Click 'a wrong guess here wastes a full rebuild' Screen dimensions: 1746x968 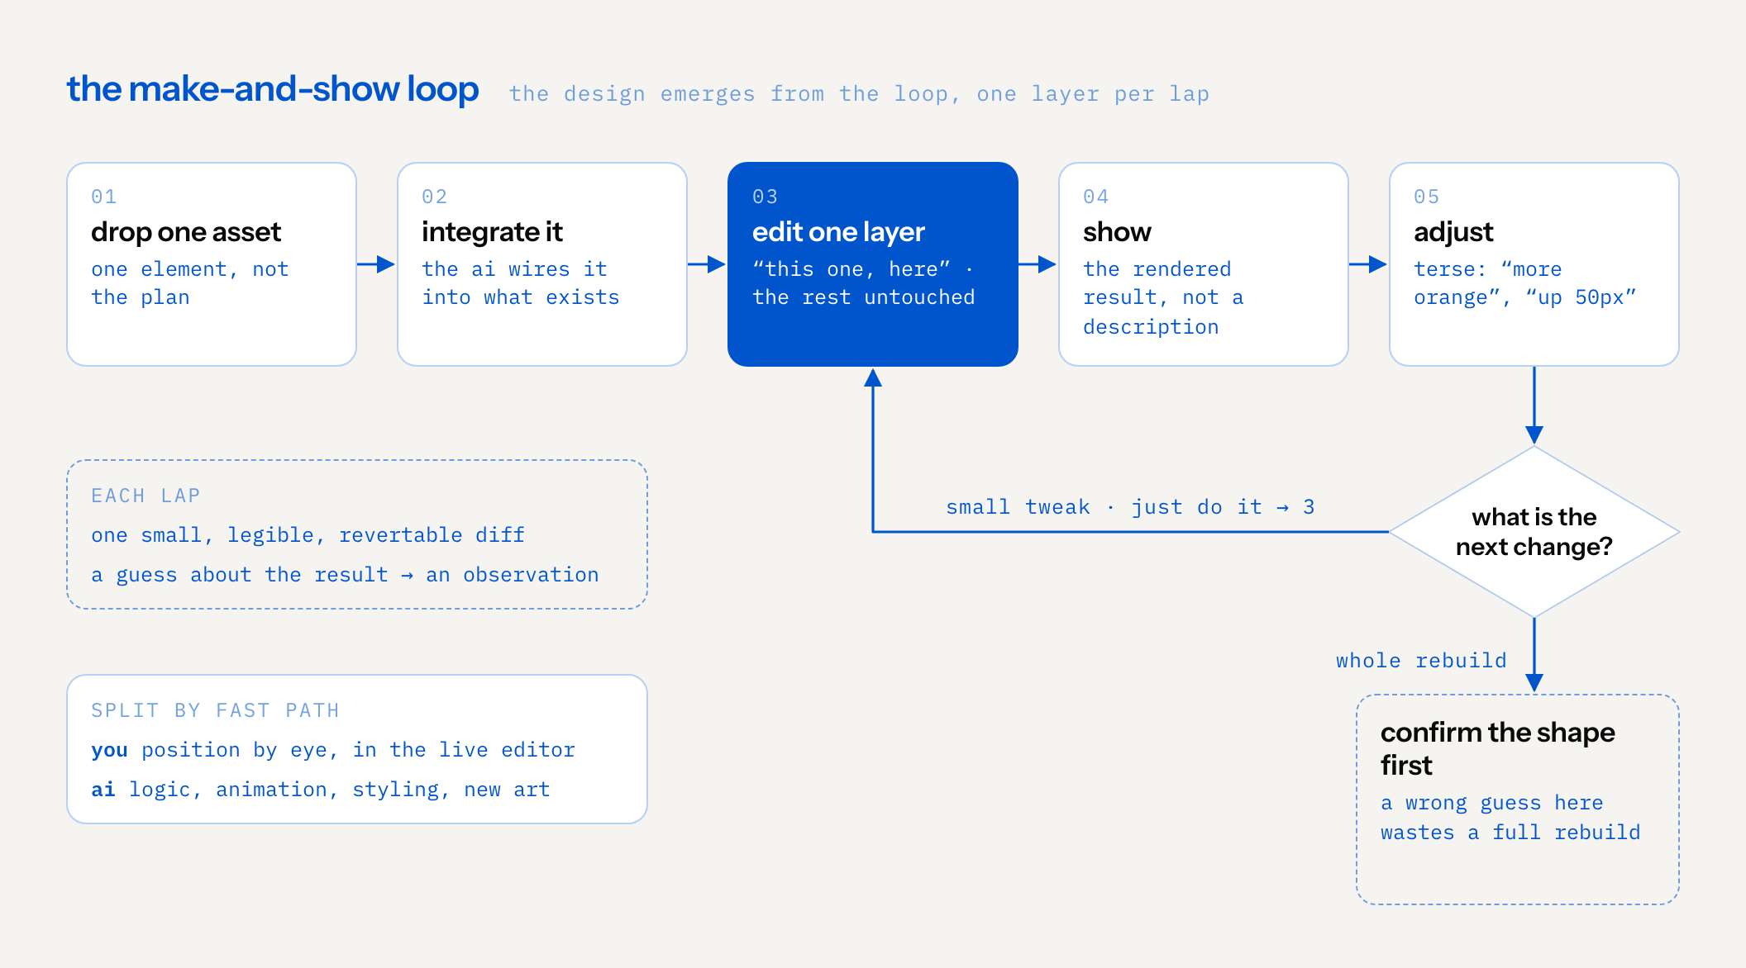[x=1510, y=818]
